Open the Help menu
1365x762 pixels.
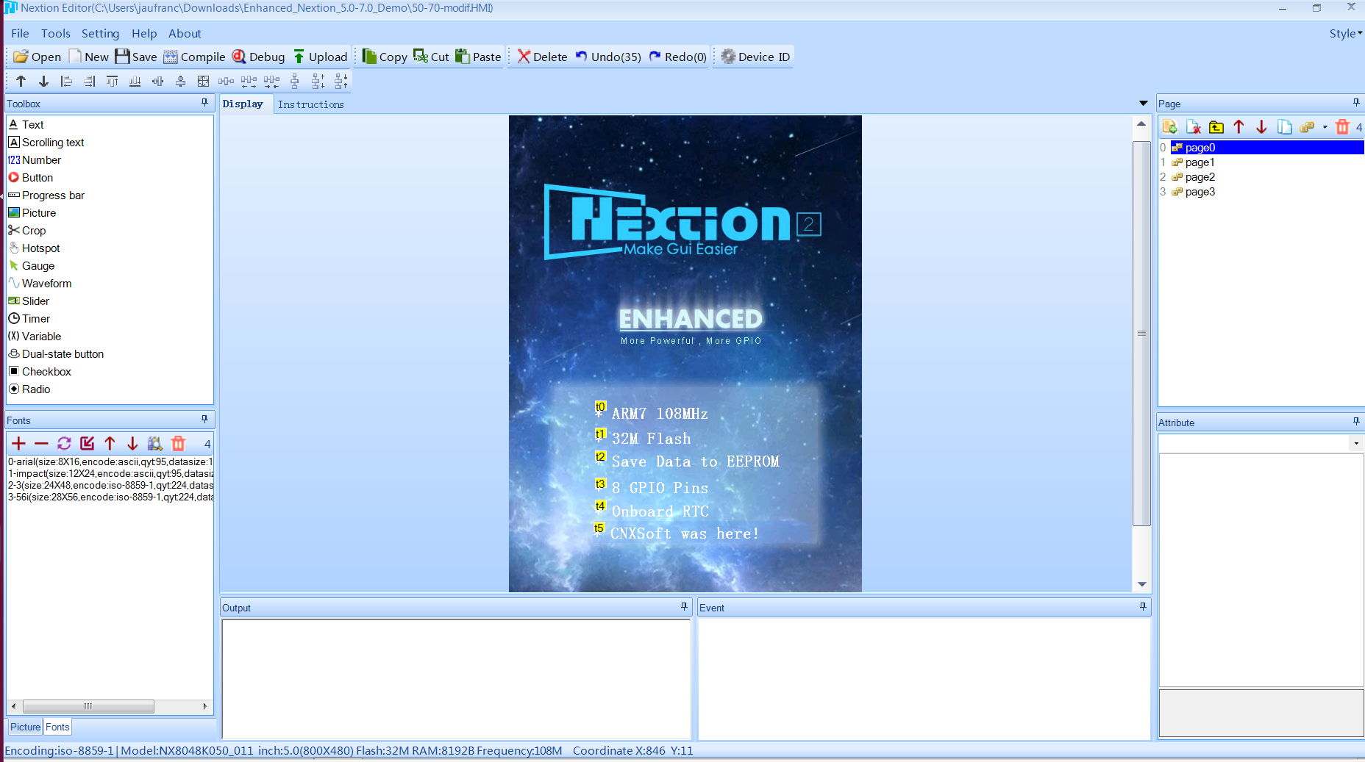(x=144, y=33)
